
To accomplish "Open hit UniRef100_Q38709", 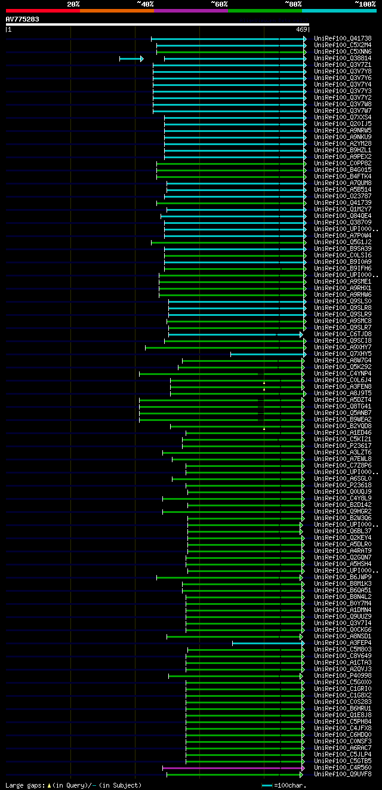I will 343,222.
